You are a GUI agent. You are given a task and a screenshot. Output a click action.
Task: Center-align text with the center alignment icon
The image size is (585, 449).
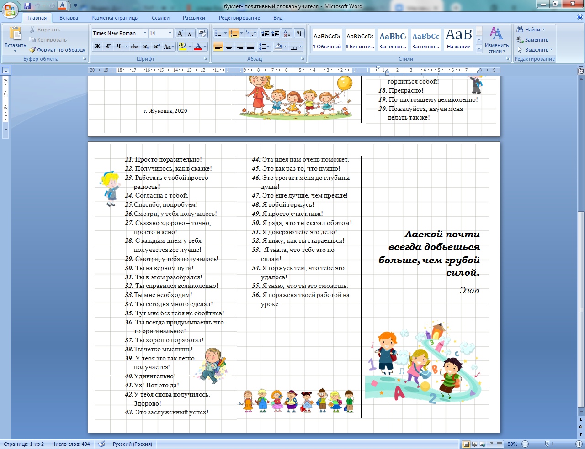point(229,47)
